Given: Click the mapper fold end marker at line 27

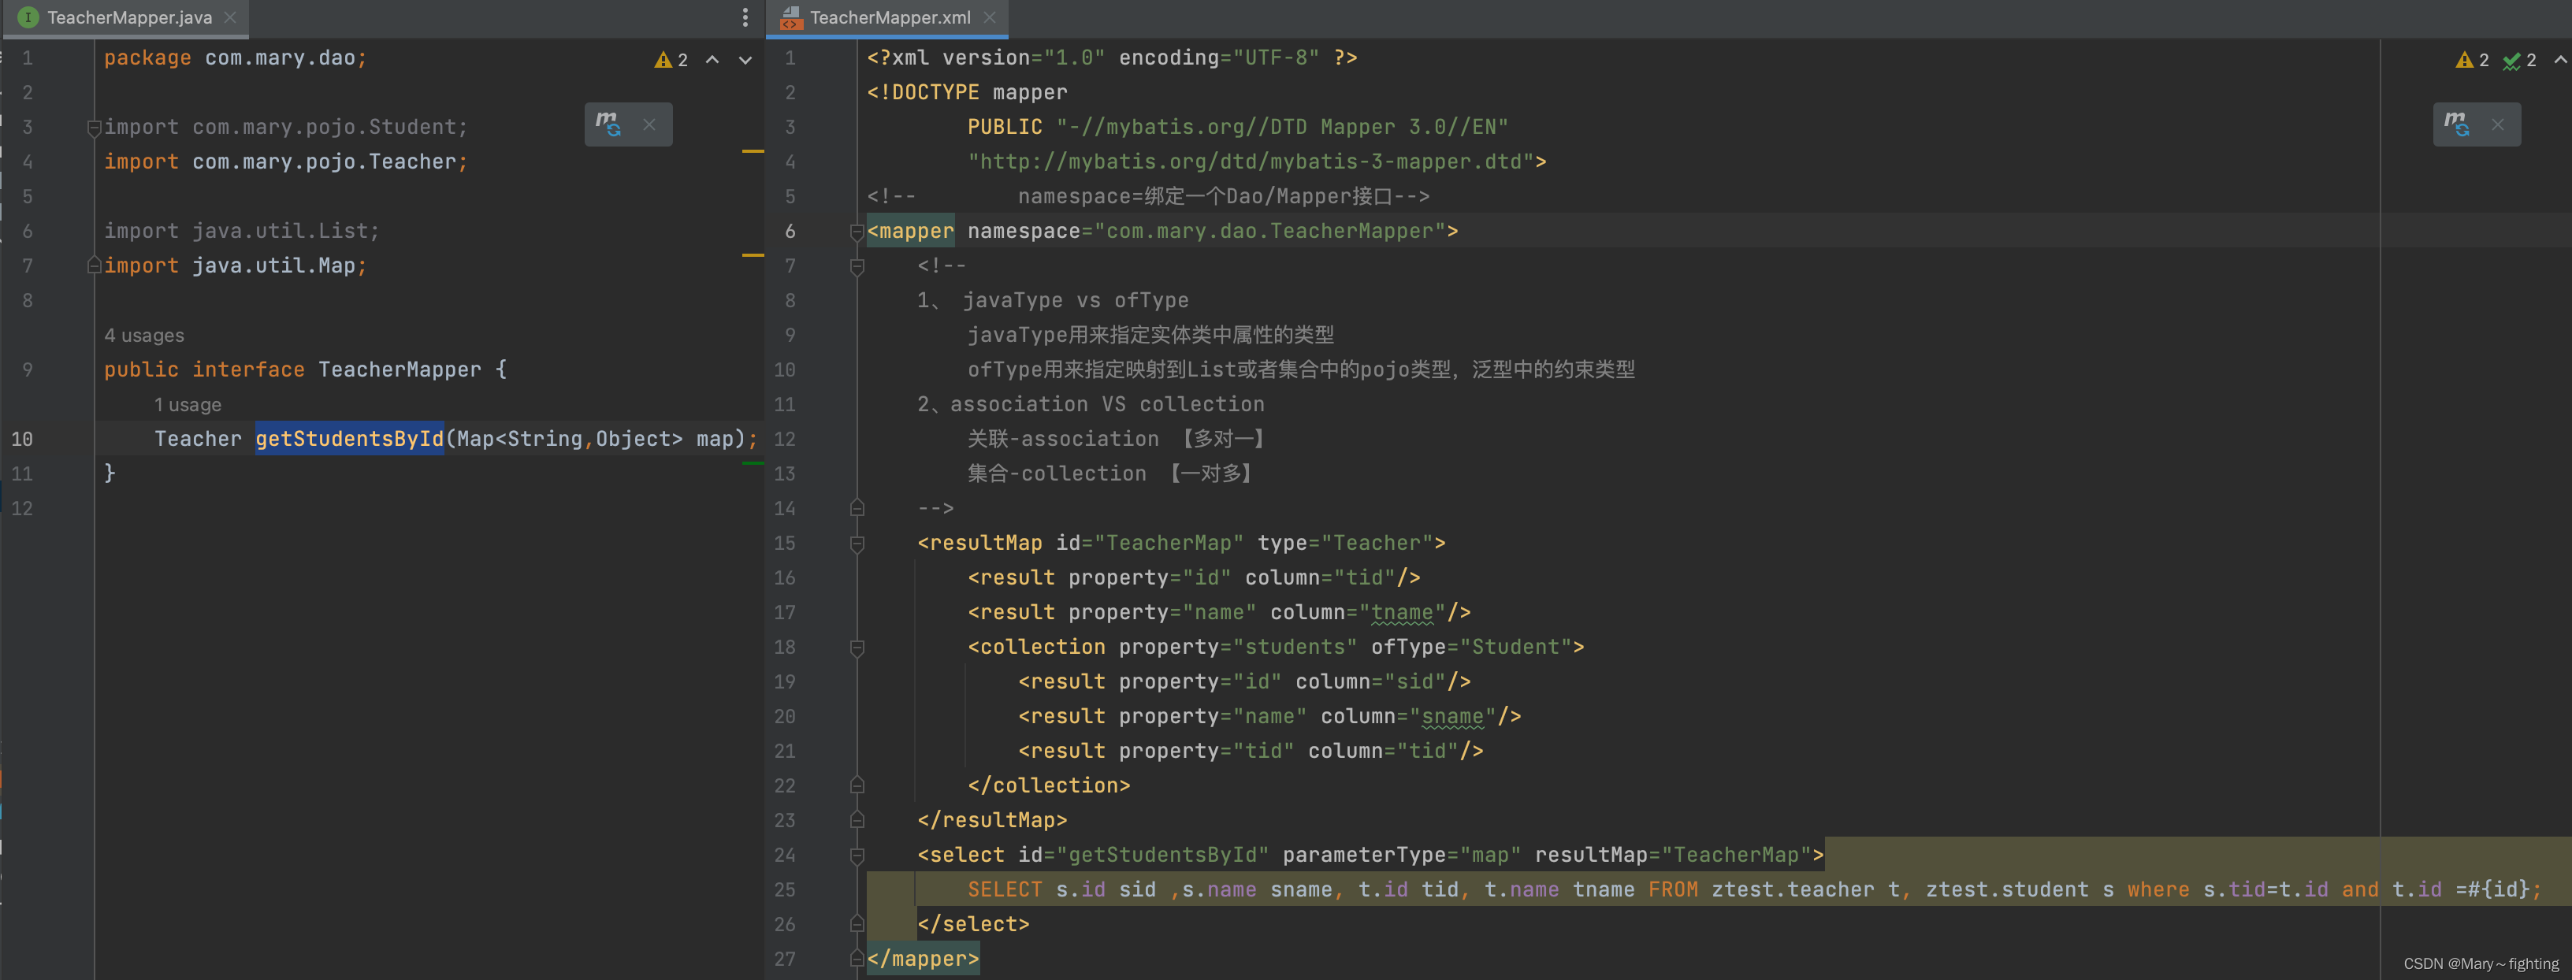Looking at the screenshot, I should point(857,959).
